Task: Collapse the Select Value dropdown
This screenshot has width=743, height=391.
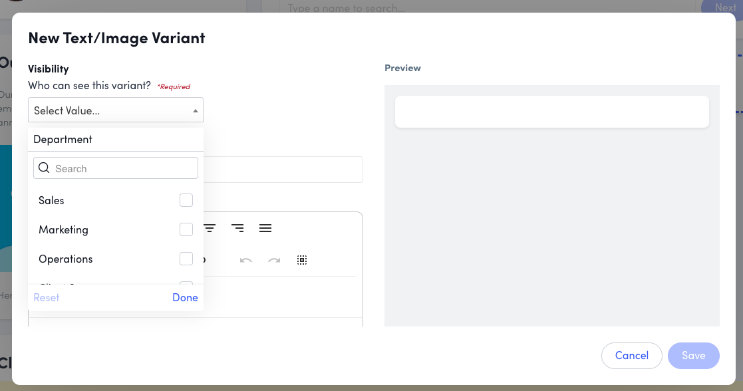Action: [195, 109]
